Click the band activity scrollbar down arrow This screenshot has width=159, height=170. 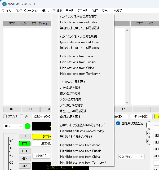tap(127, 103)
